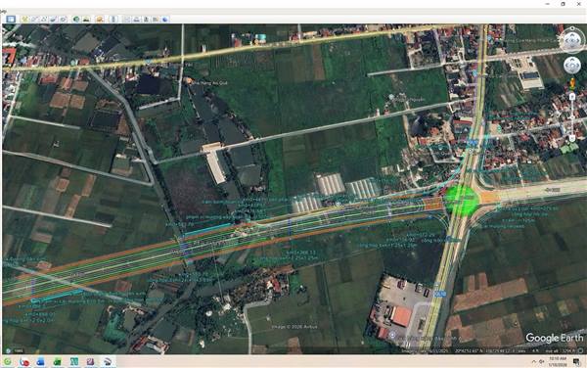Pick up the Street View pegman

572,83
